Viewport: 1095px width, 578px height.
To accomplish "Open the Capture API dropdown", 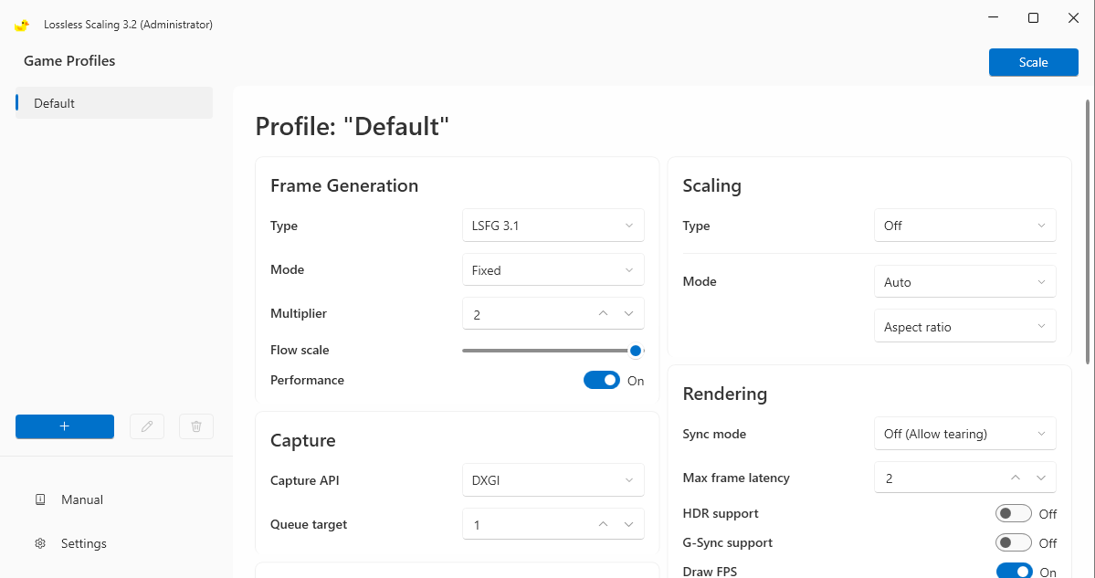I will click(x=553, y=480).
